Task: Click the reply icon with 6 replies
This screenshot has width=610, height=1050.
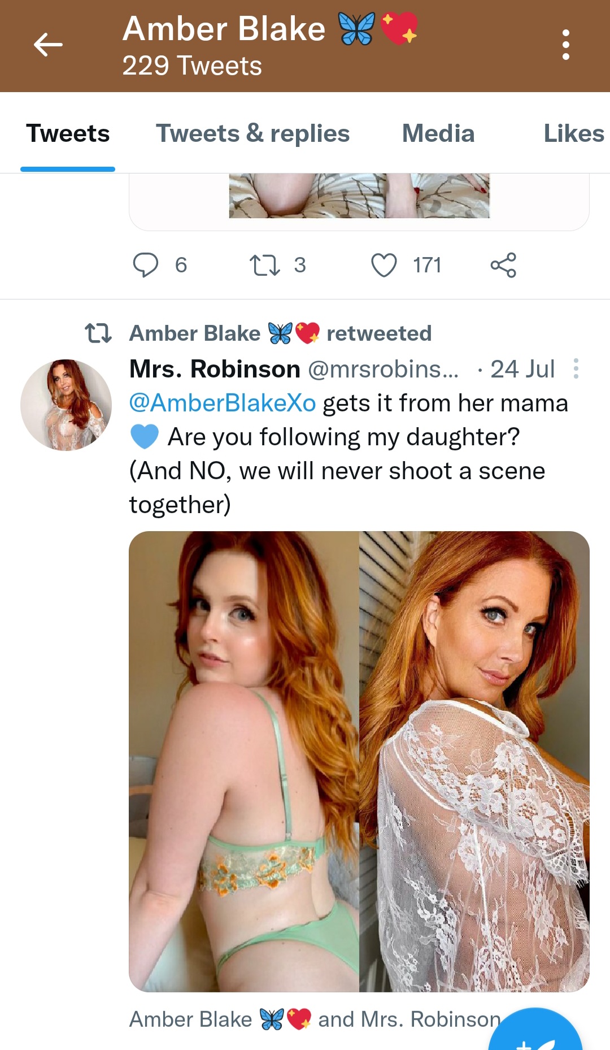Action: click(x=145, y=265)
